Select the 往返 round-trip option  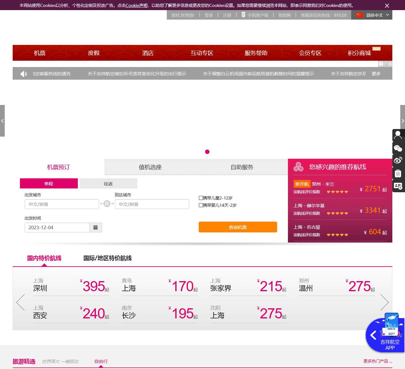(108, 184)
